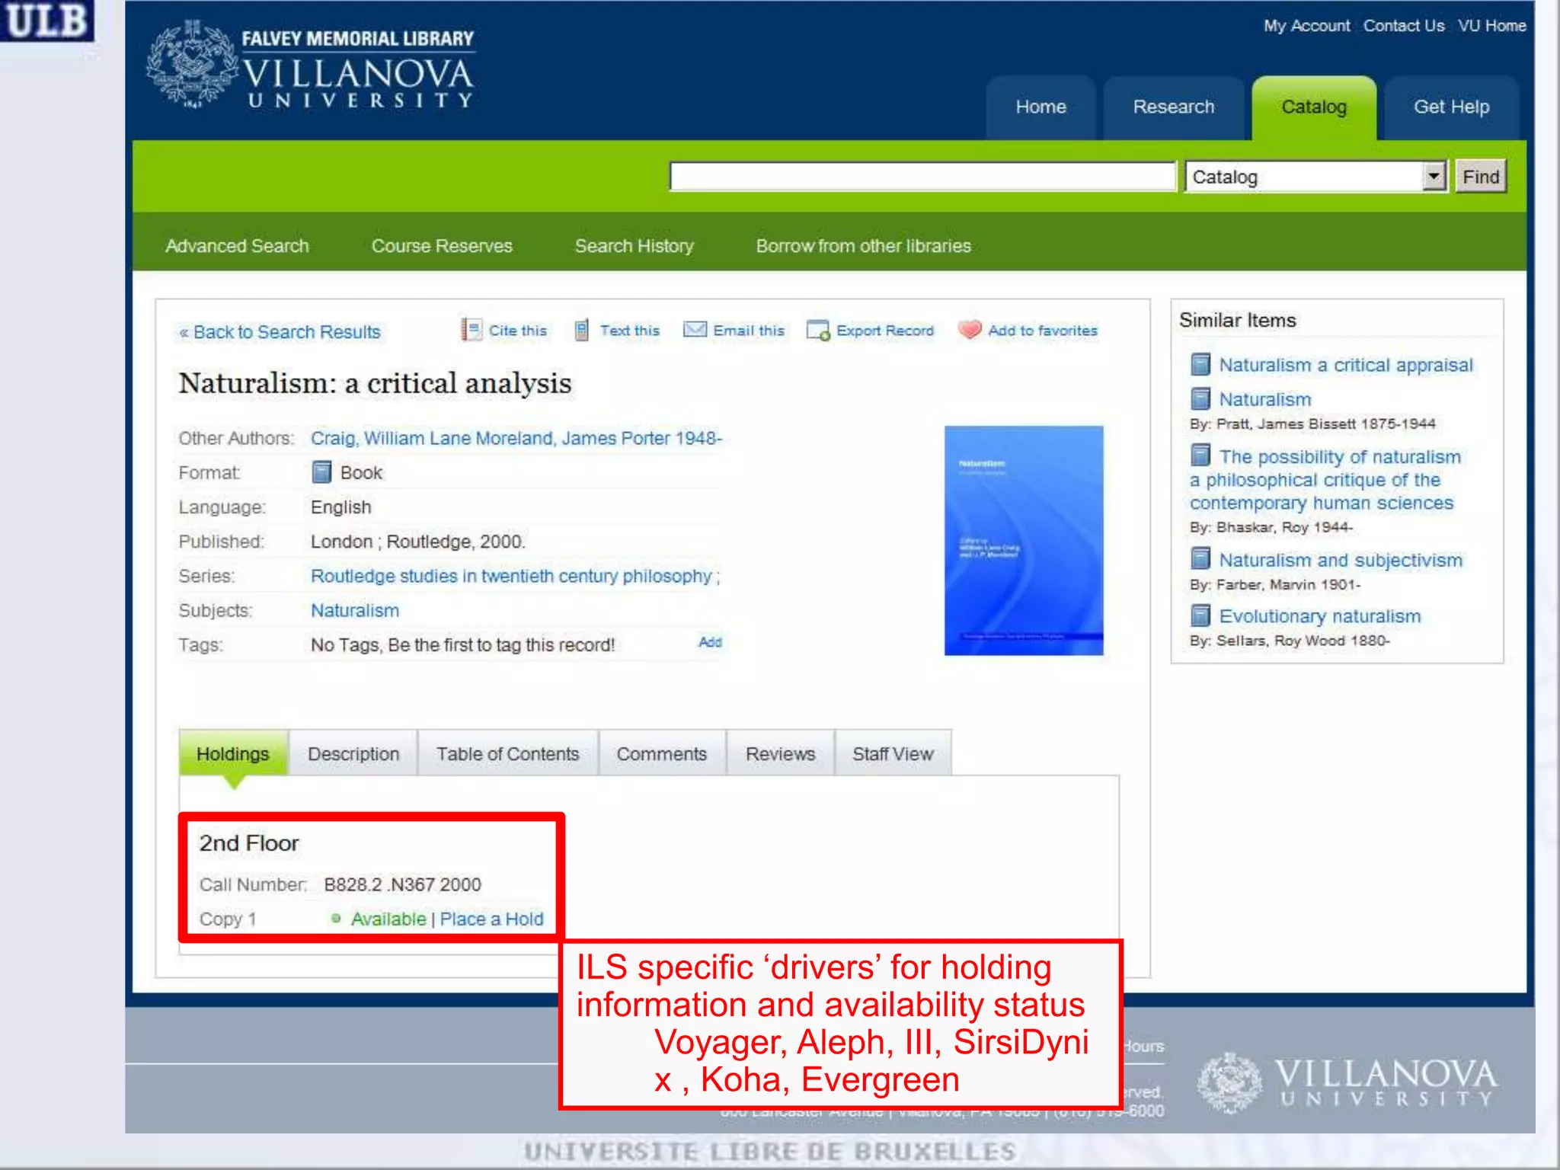Click the Add to favorites link text
This screenshot has height=1170, width=1560.
tap(1043, 331)
